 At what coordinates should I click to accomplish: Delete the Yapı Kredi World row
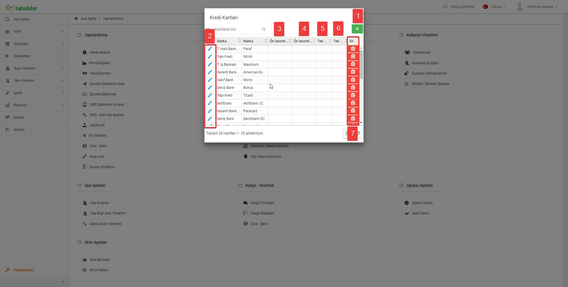(353, 56)
